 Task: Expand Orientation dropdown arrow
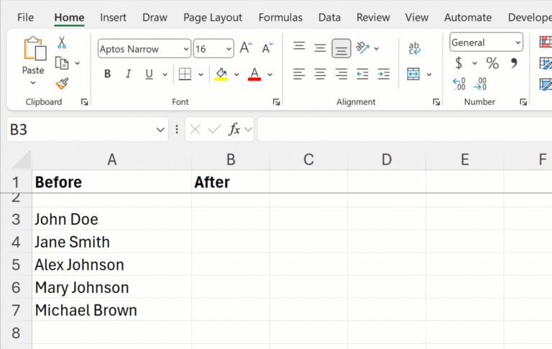pyautogui.click(x=377, y=48)
